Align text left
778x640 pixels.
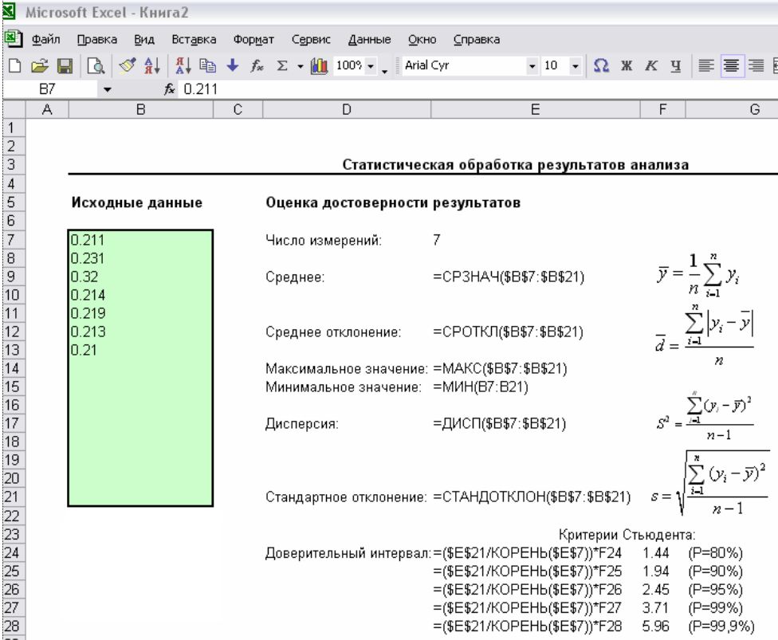point(706,65)
